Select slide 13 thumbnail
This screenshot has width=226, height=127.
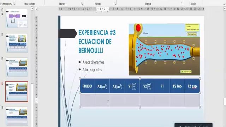point(17,92)
